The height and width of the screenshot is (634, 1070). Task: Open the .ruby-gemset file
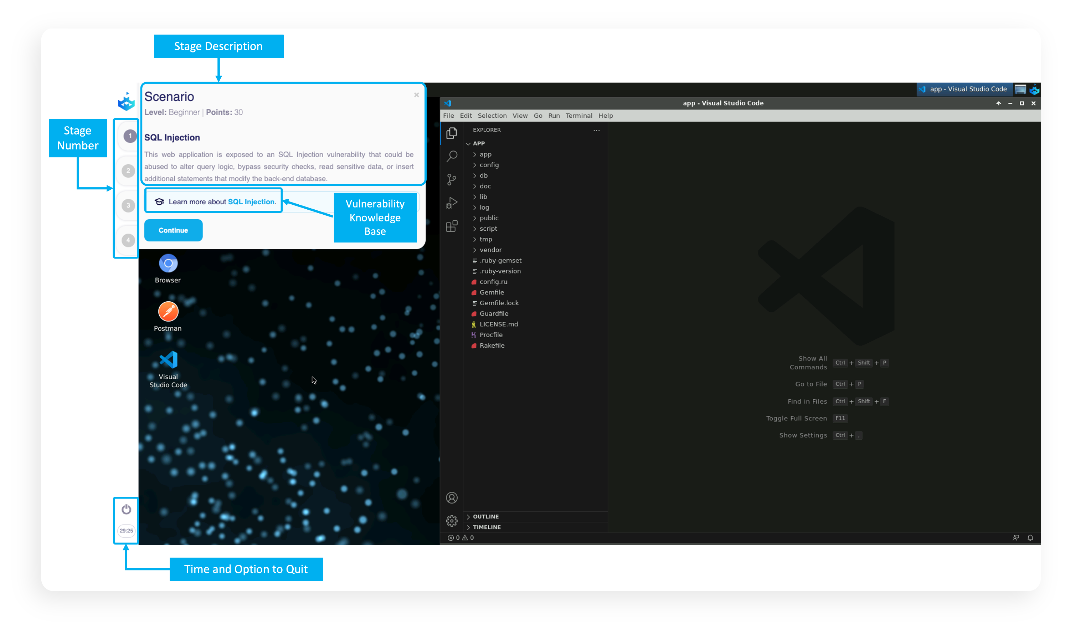[535, 261]
